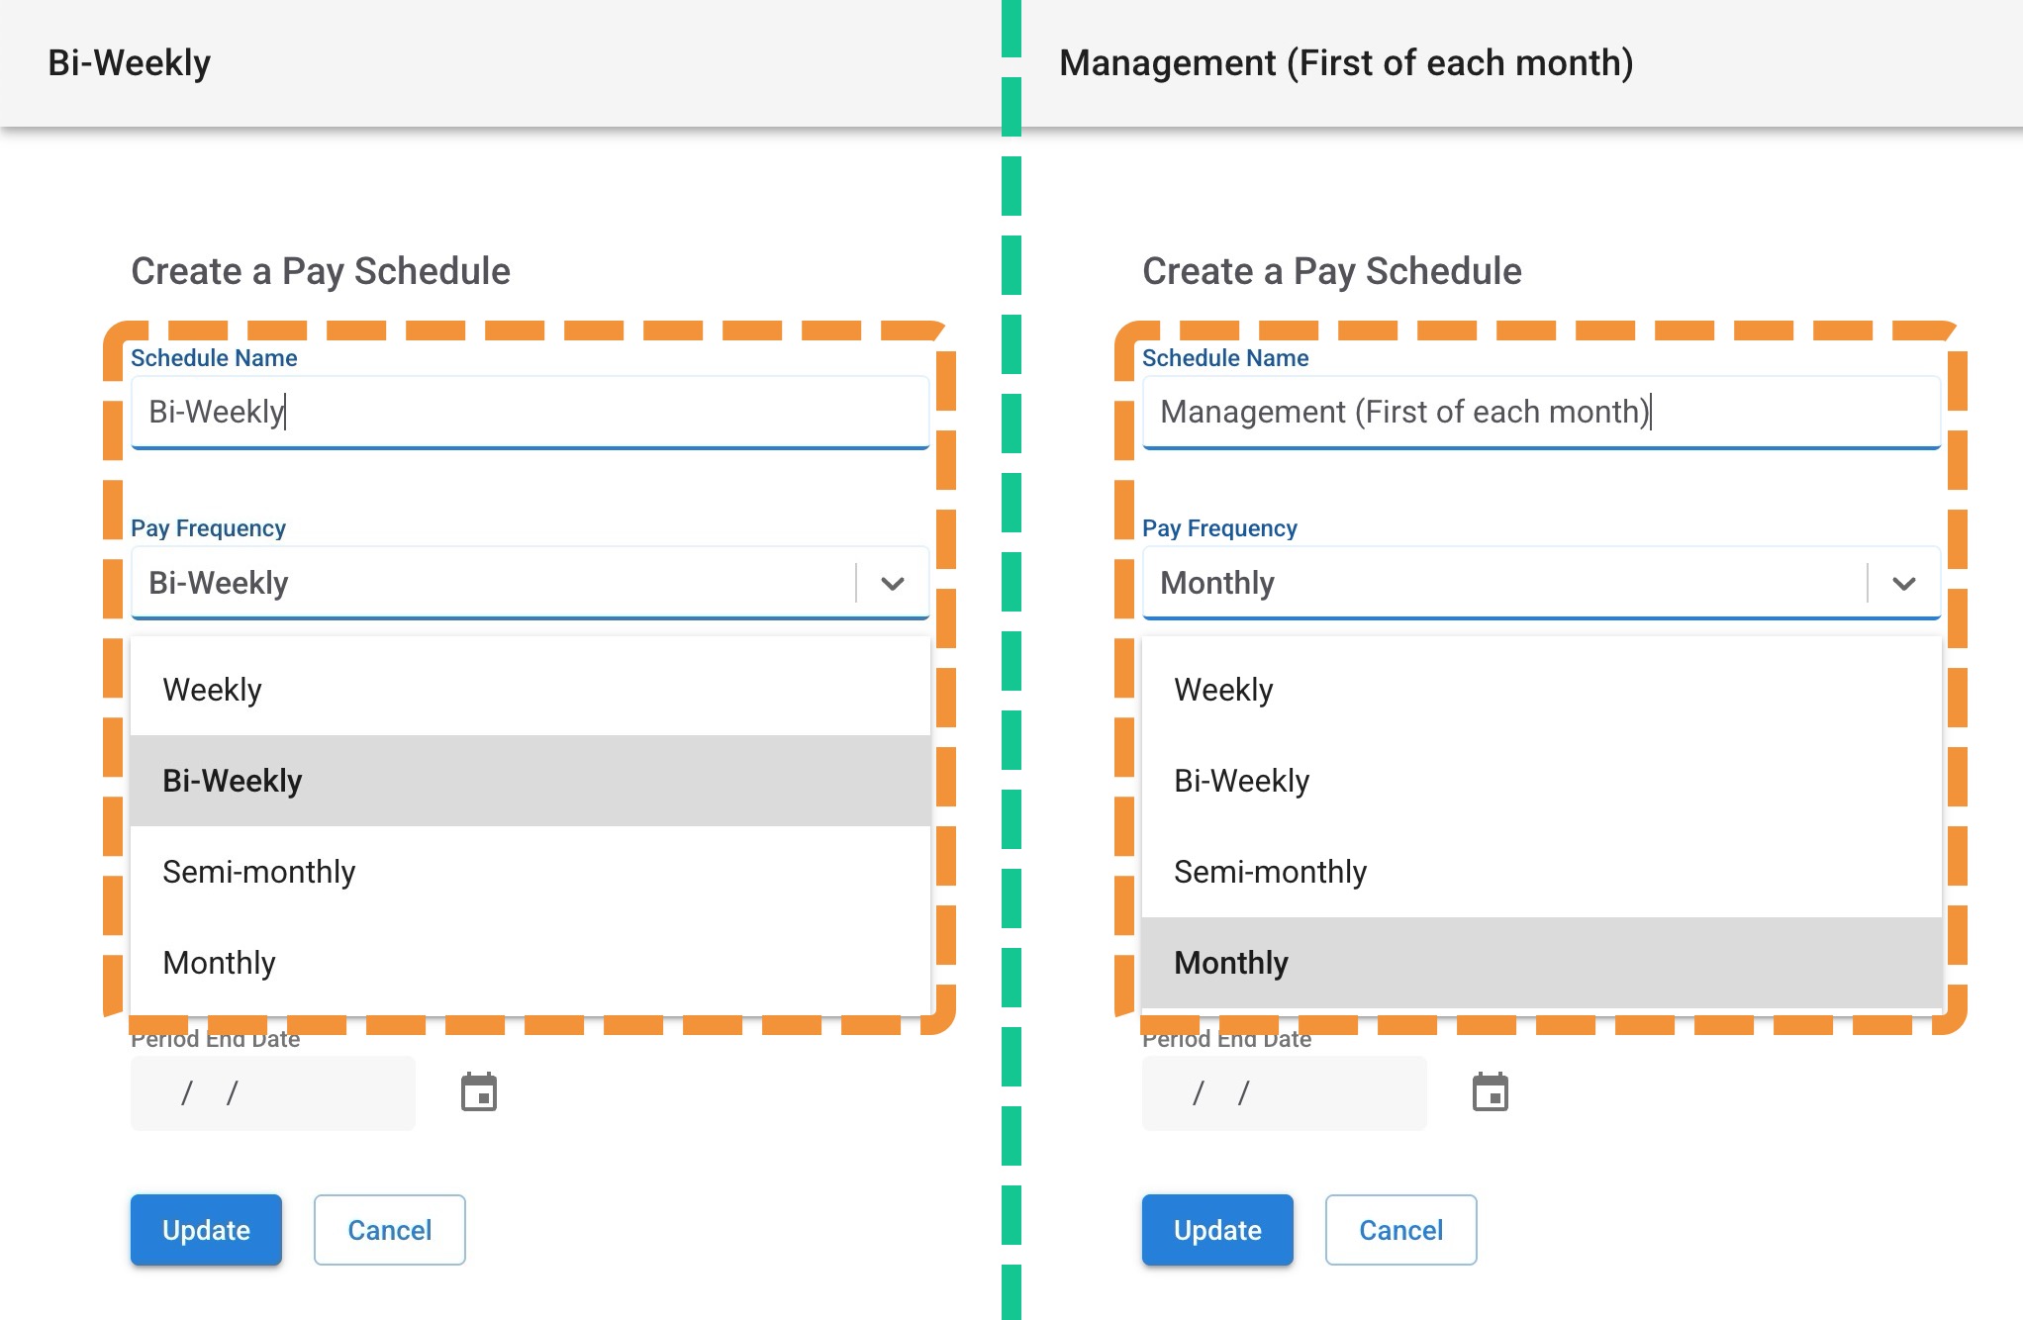Pick Monthly option in left panel list
This screenshot has height=1320, width=2023.
(530, 963)
